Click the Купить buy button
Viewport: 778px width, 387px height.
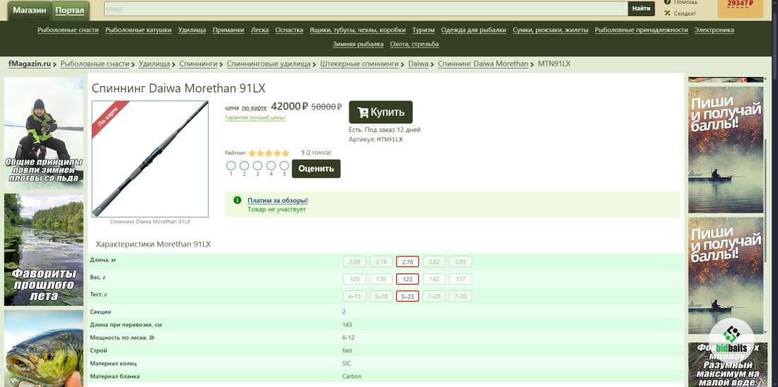click(x=381, y=112)
